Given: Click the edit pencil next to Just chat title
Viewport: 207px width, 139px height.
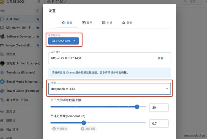Looking at the screenshot, I should (x=66, y=2).
